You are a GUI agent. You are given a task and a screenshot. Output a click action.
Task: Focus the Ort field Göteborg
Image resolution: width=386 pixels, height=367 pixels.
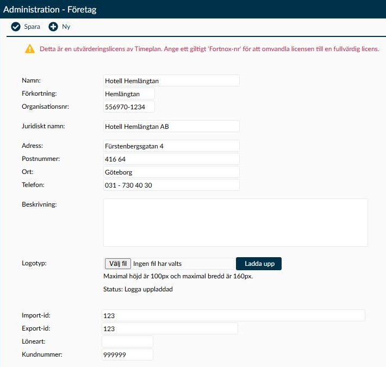click(171, 172)
